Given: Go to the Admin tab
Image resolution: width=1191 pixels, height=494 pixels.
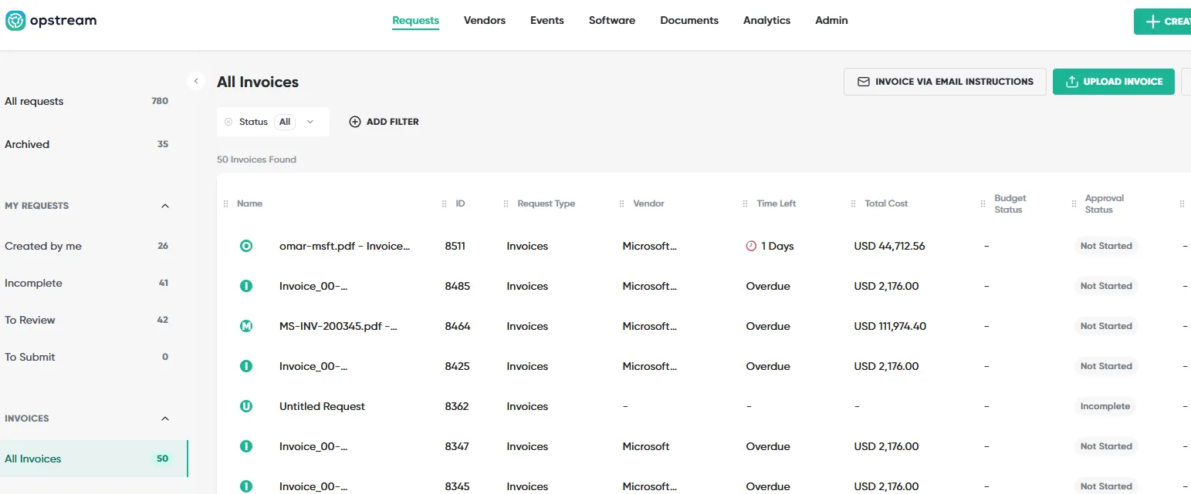Looking at the screenshot, I should 831,21.
